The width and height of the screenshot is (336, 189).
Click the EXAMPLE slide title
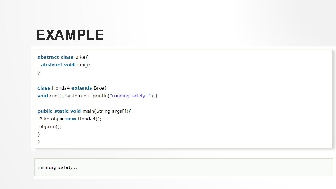pyautogui.click(x=70, y=35)
